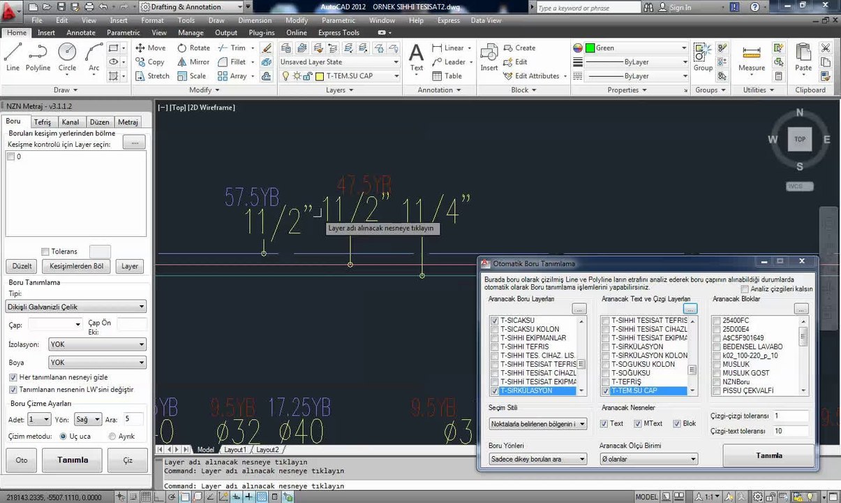Select the Polyline tool

[x=38, y=57]
